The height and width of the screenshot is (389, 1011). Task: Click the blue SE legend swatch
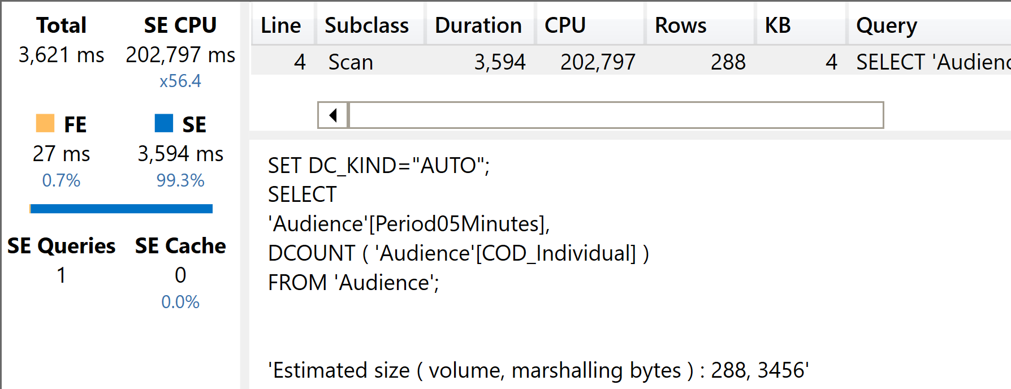coord(164,123)
